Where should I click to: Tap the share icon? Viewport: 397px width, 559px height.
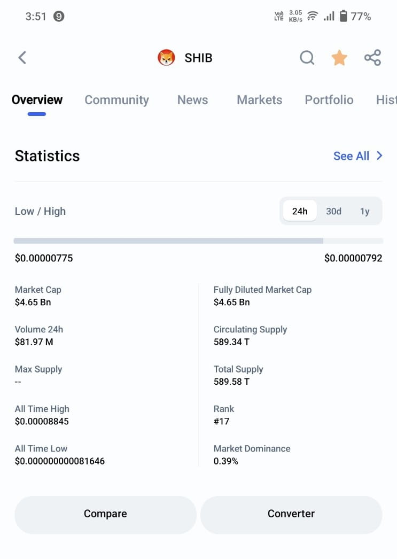click(372, 58)
